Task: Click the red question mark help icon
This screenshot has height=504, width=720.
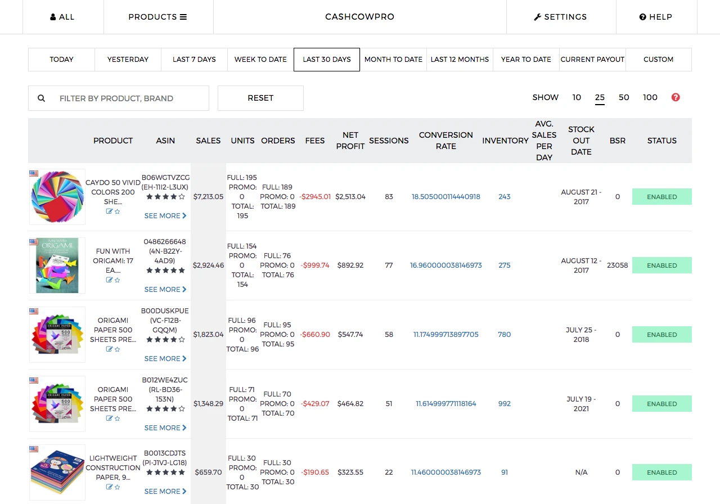Action: pos(676,97)
